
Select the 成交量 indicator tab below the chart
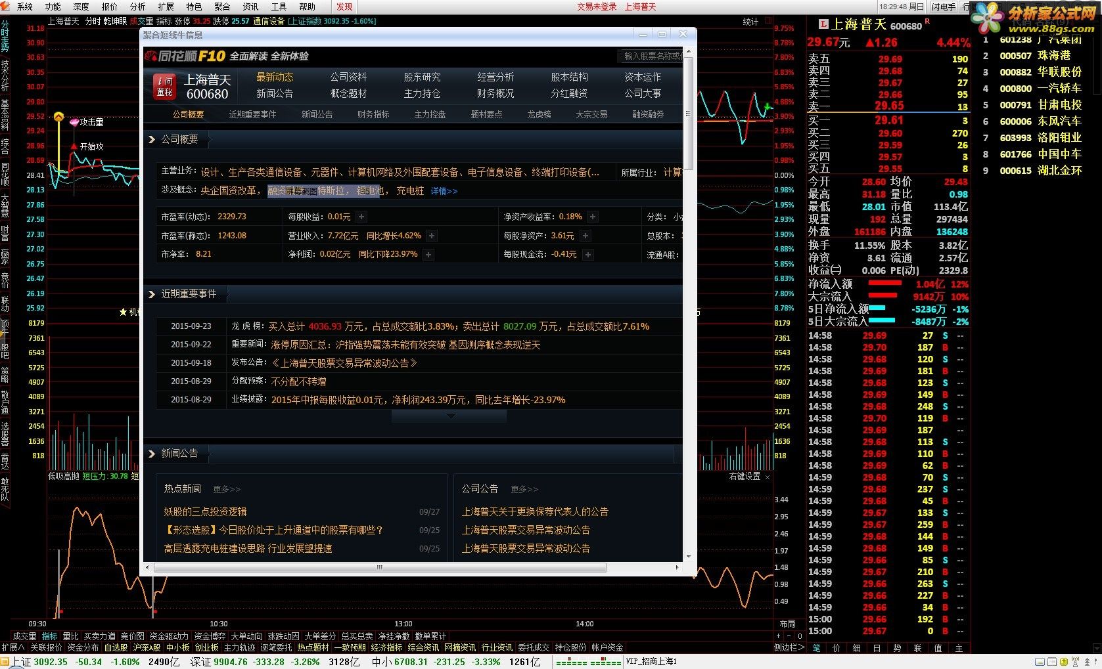coord(24,636)
